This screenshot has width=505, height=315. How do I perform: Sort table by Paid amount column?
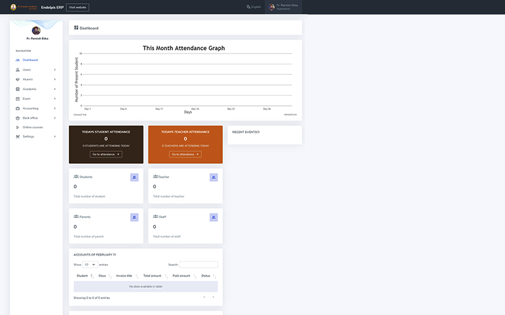click(184, 276)
